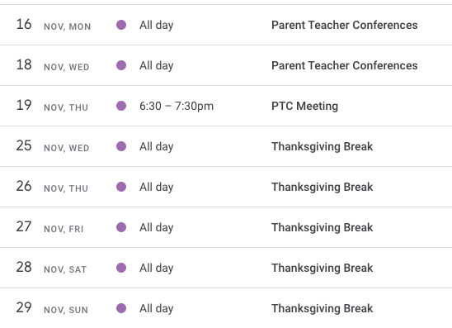452x328 pixels.
Task: Open Parent Teacher Conferences on Nov 16
Action: tap(345, 25)
